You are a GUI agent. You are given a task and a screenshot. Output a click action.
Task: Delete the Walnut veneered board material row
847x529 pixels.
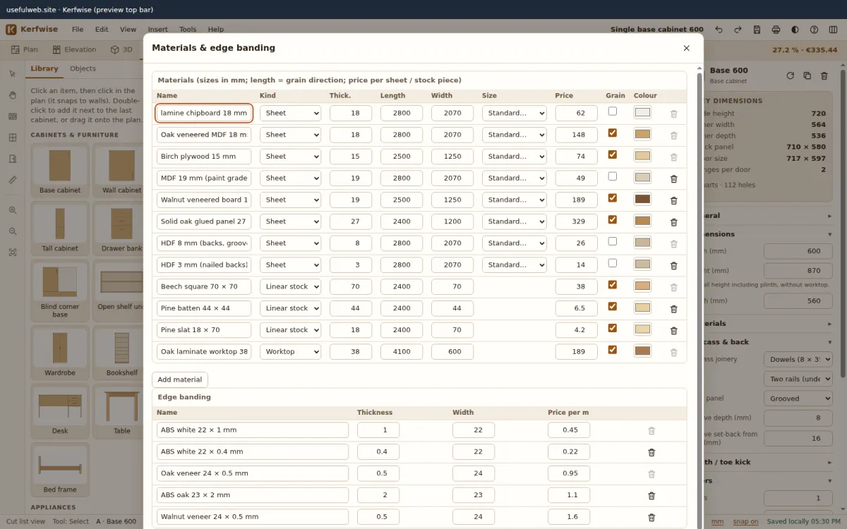click(x=673, y=200)
